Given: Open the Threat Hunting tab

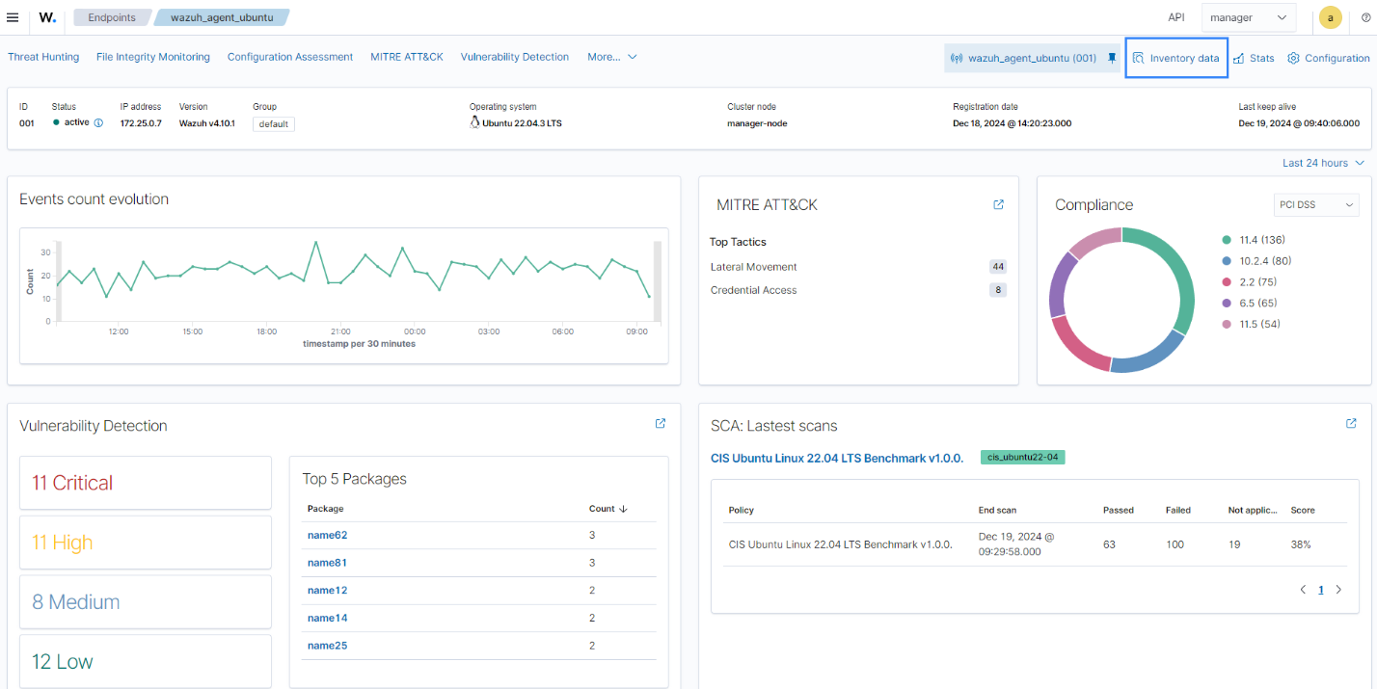Looking at the screenshot, I should 43,57.
